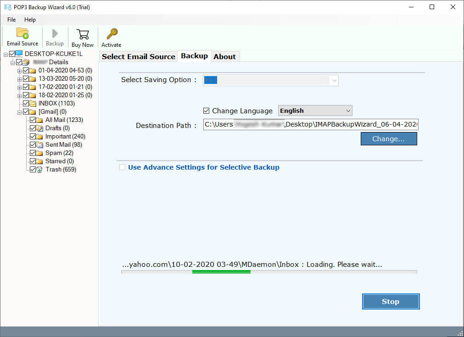The image size is (464, 337).
Task: Click the folder icon for 01-04-2020 04-53
Action: tap(33, 71)
